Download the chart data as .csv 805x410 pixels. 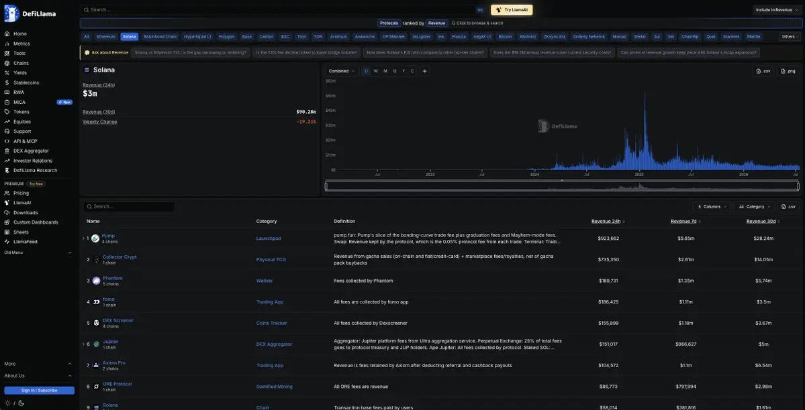pos(763,71)
